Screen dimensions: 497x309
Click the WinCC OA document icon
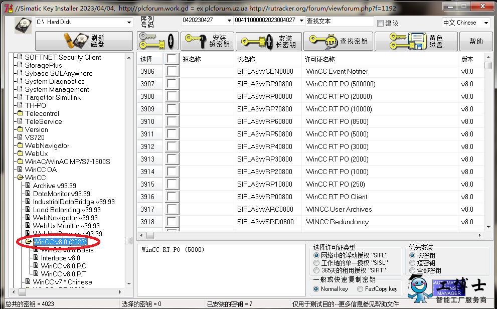pos(20,169)
